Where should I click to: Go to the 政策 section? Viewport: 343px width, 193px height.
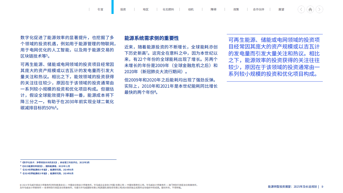coord(236,9)
